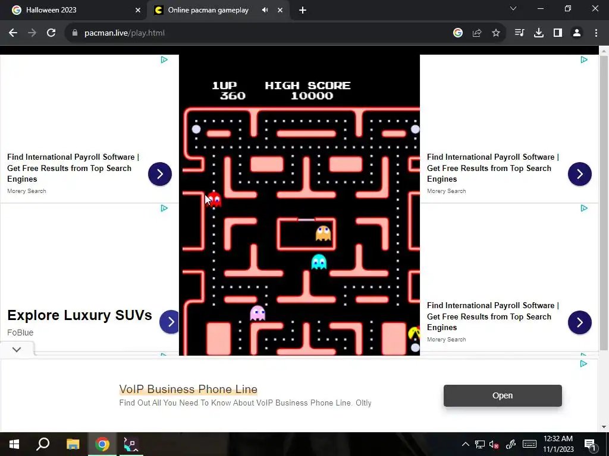
Task: Click AdChoices icon on top-right ad
Action: pyautogui.click(x=584, y=60)
